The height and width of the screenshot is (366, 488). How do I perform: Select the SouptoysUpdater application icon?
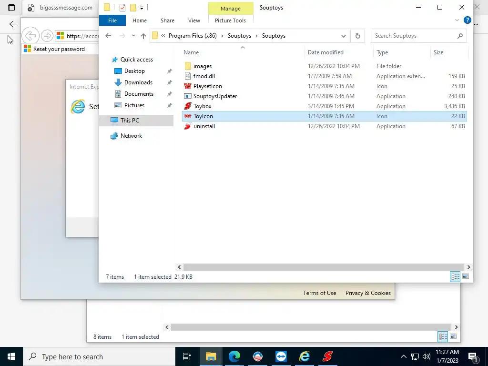pyautogui.click(x=188, y=96)
